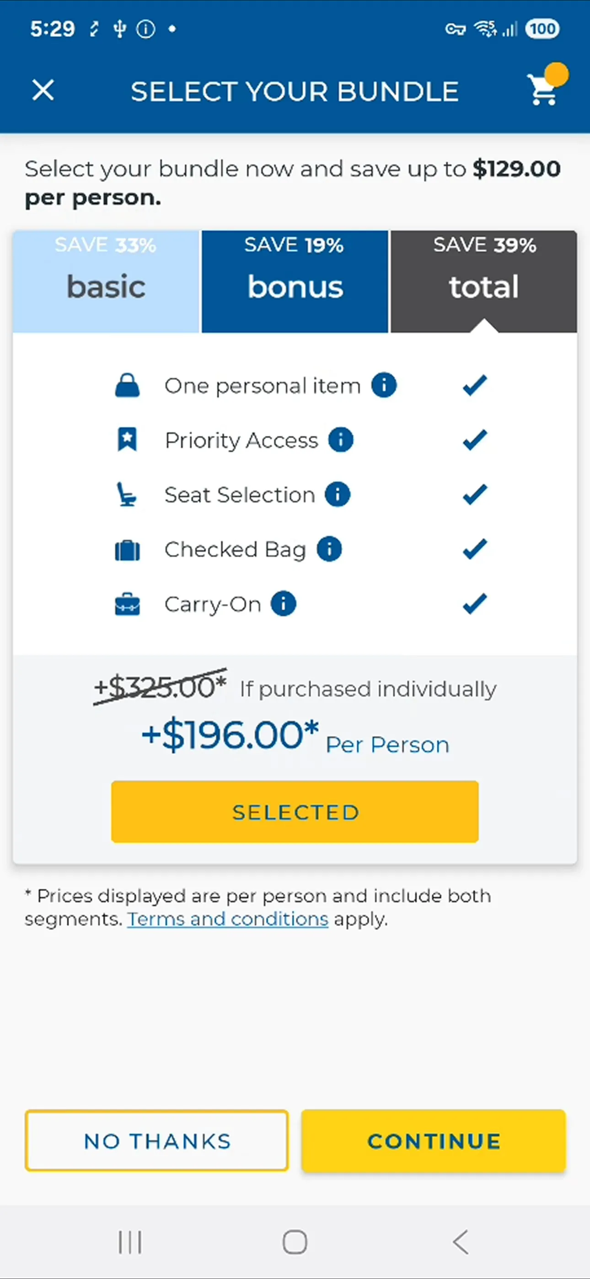Open Seat Selection info icon

(x=338, y=494)
